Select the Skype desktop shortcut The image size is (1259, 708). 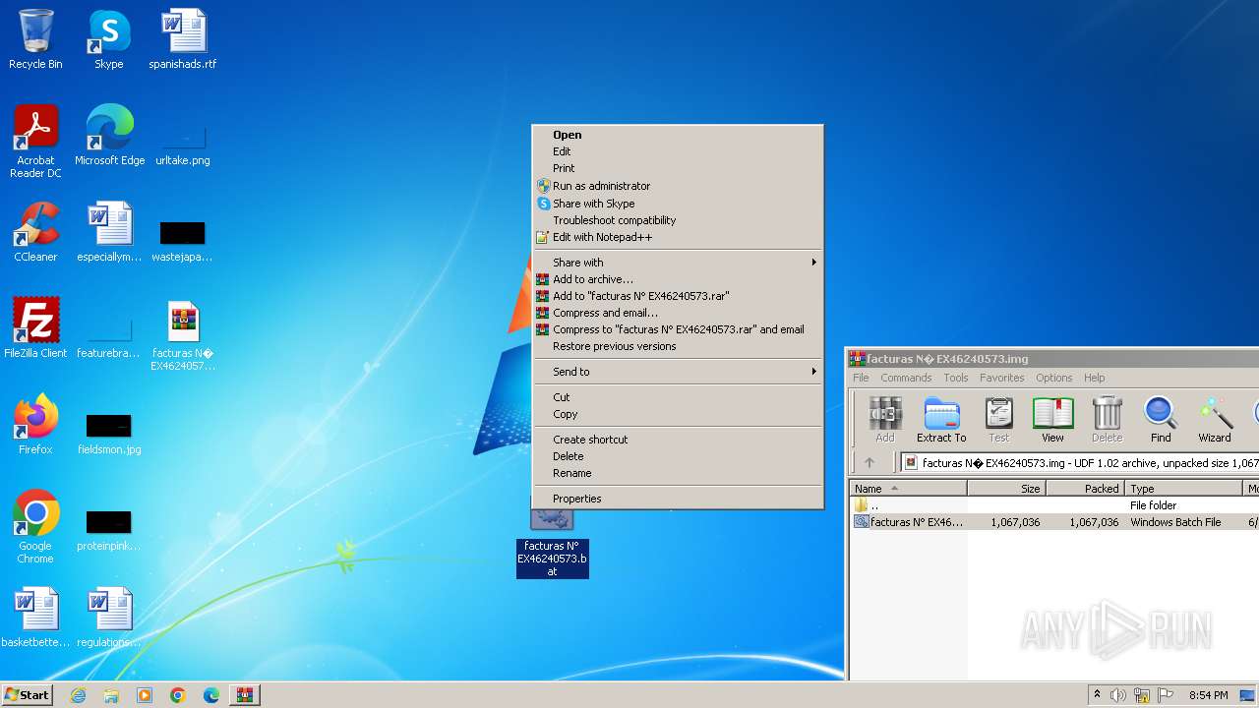tap(109, 39)
